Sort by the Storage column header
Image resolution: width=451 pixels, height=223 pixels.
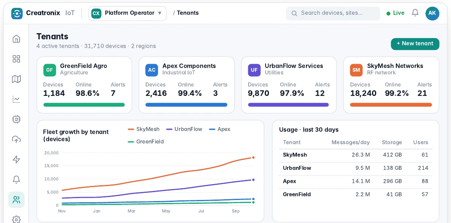[392, 142]
